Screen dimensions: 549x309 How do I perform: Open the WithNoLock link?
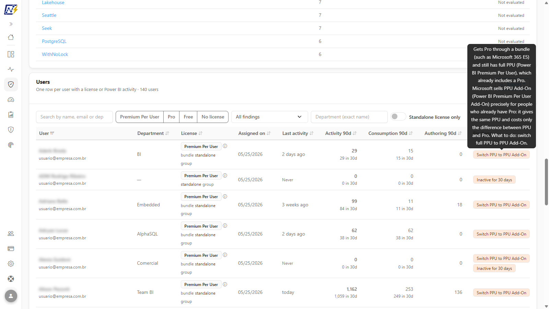click(55, 54)
